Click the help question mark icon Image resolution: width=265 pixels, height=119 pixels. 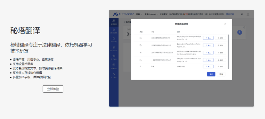(x=244, y=27)
